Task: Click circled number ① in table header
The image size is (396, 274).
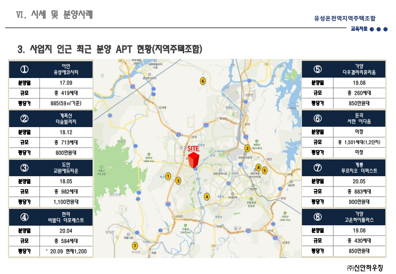Action: [24, 69]
